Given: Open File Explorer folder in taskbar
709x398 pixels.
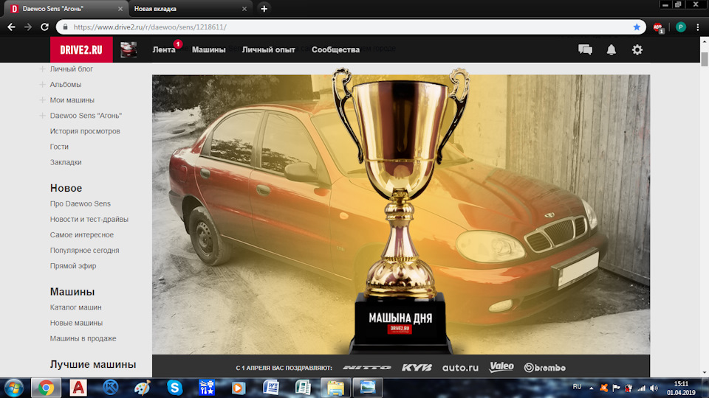Looking at the screenshot, I should click(335, 388).
